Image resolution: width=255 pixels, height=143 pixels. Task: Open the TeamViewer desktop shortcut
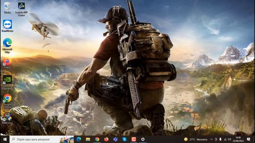click(x=7, y=26)
